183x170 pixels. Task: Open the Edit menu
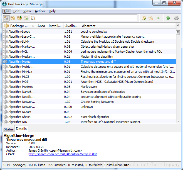[x=16, y=11]
